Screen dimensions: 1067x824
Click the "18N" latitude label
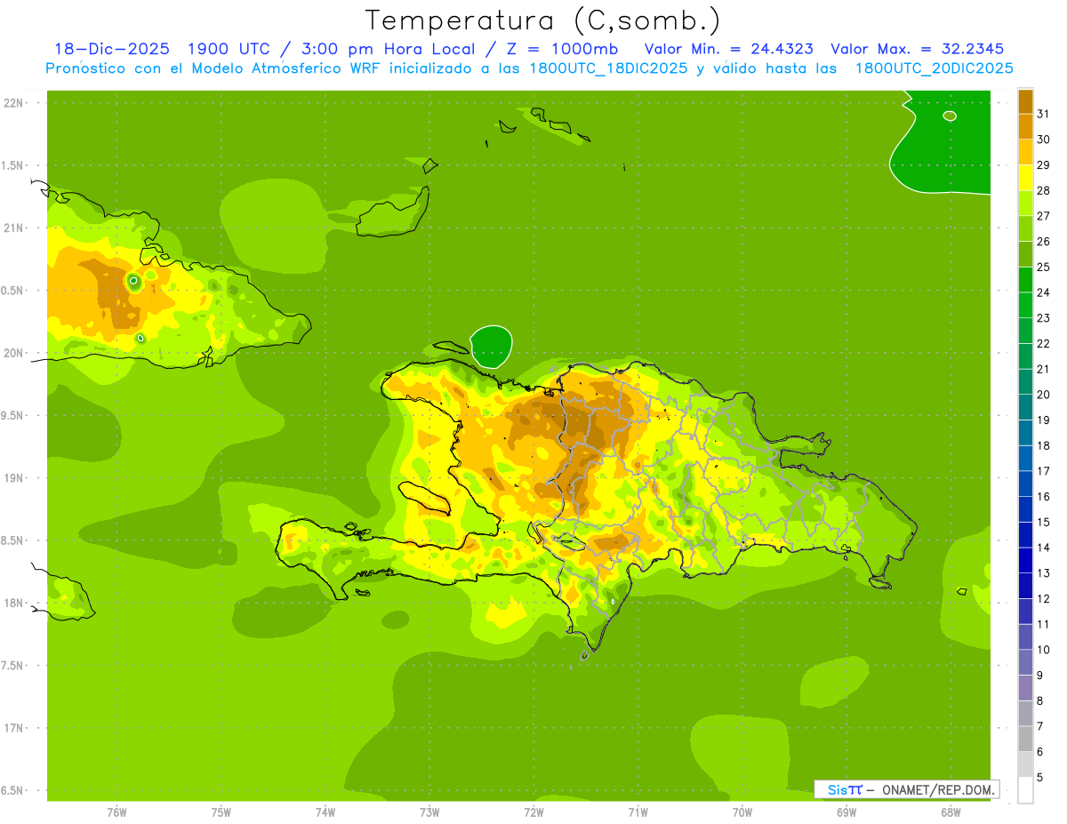tap(13, 603)
